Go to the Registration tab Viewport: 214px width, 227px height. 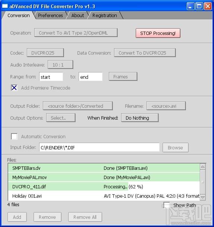(x=105, y=15)
